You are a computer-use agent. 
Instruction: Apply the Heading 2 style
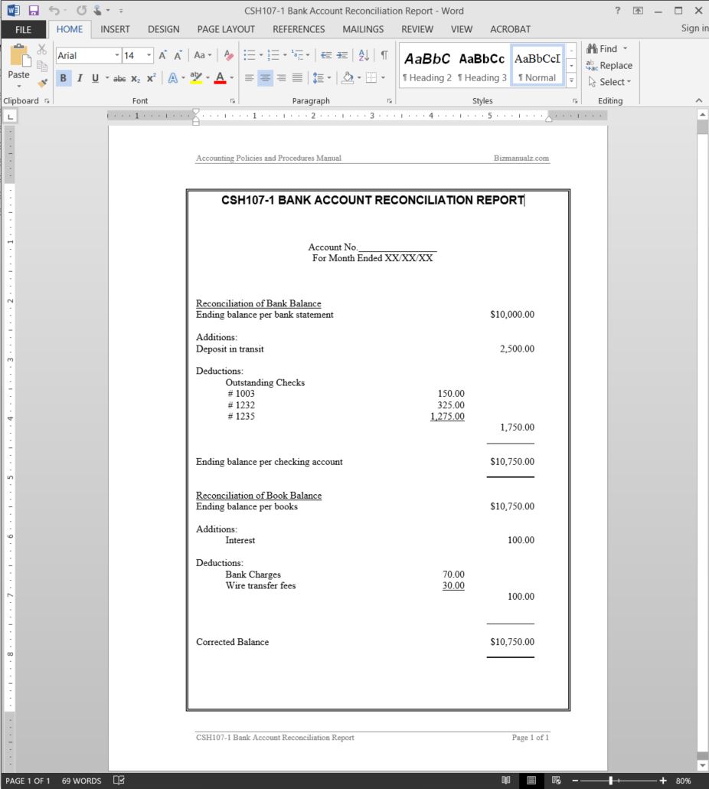[427, 67]
